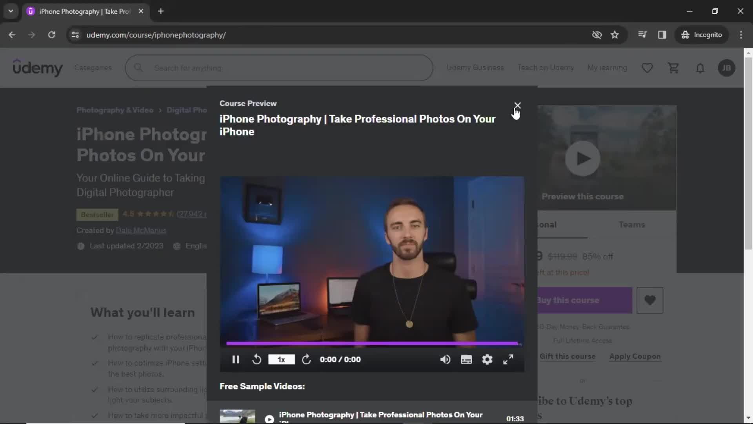The image size is (753, 424).
Task: Switch to the Teams tab
Action: point(632,225)
